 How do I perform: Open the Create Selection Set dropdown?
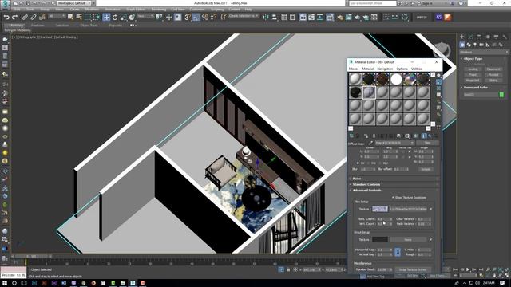click(x=244, y=16)
